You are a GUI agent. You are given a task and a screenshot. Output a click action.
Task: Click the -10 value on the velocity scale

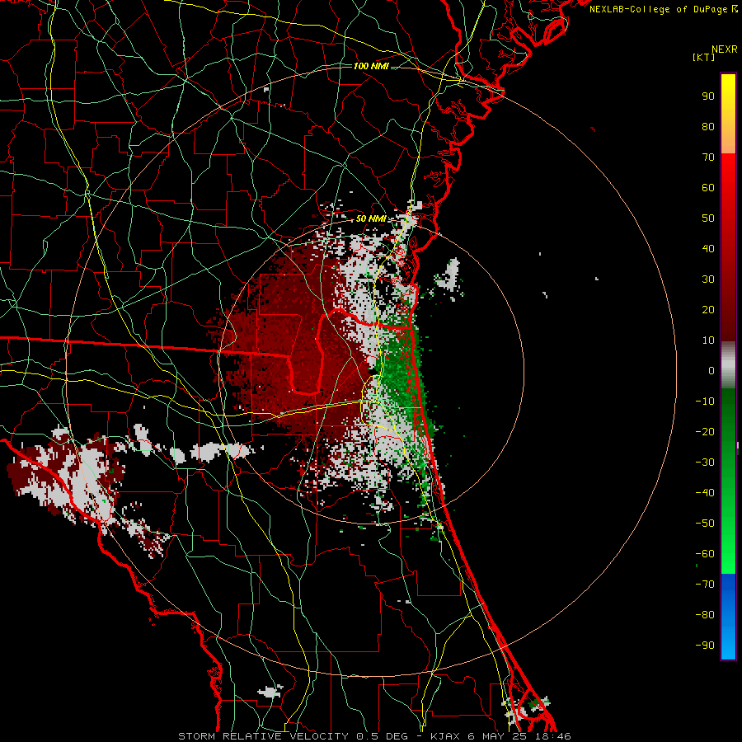point(705,402)
